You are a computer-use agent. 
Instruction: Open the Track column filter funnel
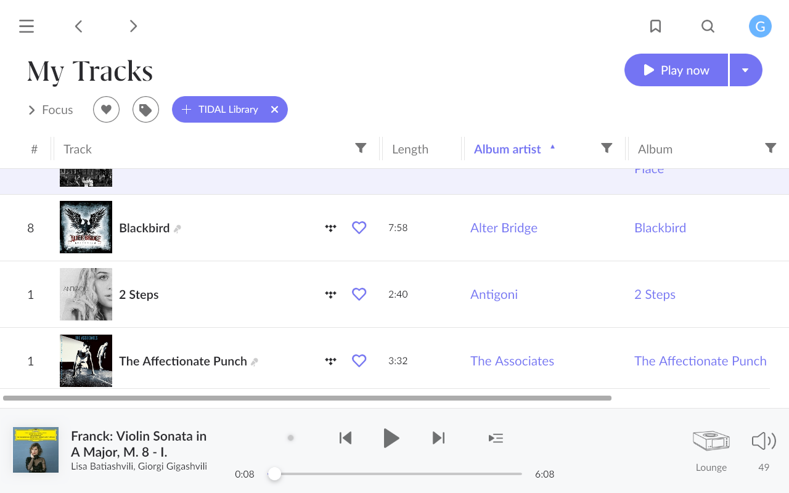click(361, 148)
